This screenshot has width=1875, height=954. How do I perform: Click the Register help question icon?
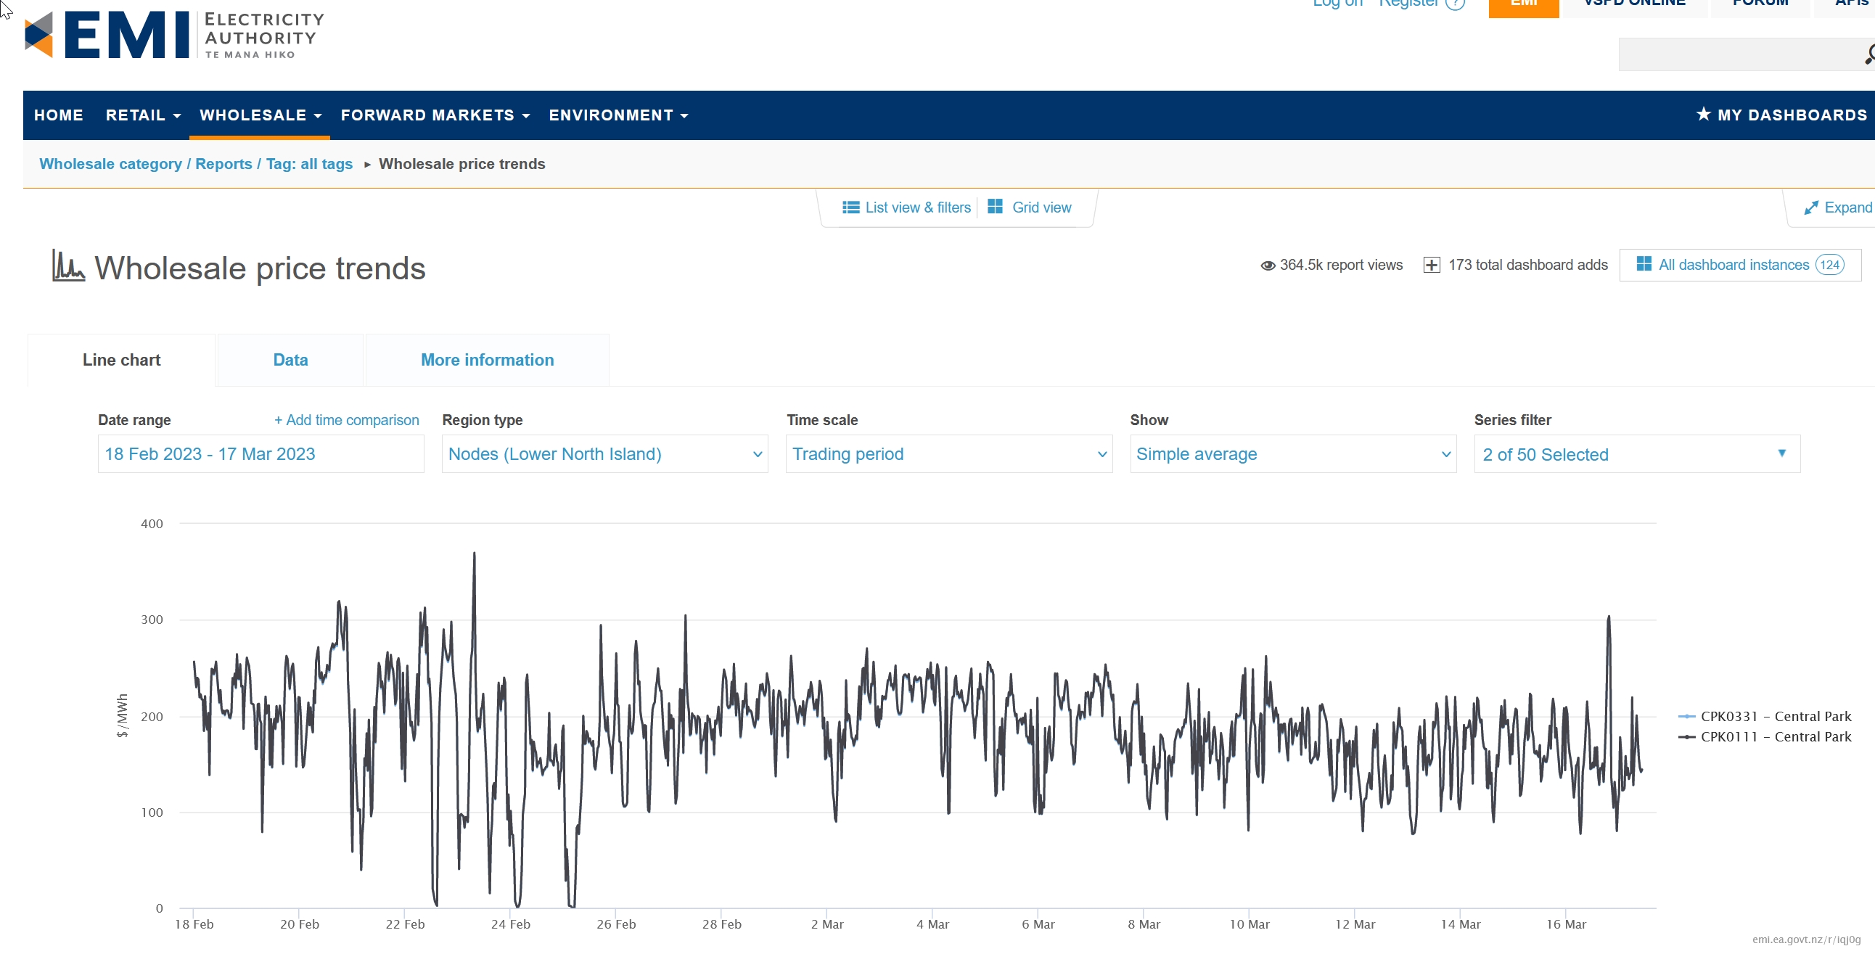tap(1454, 4)
